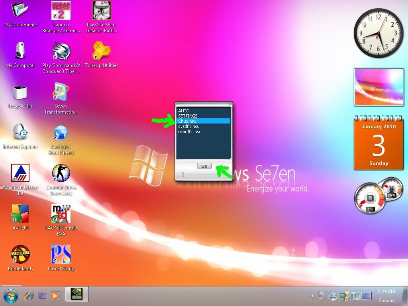408x306 pixels.
Task: Open the Windows Start orb
Action: [10, 296]
